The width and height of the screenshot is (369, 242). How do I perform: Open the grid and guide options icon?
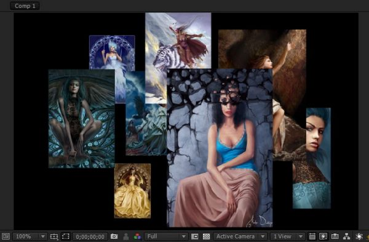[54, 236]
